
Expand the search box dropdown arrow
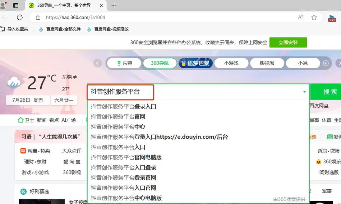click(304, 92)
